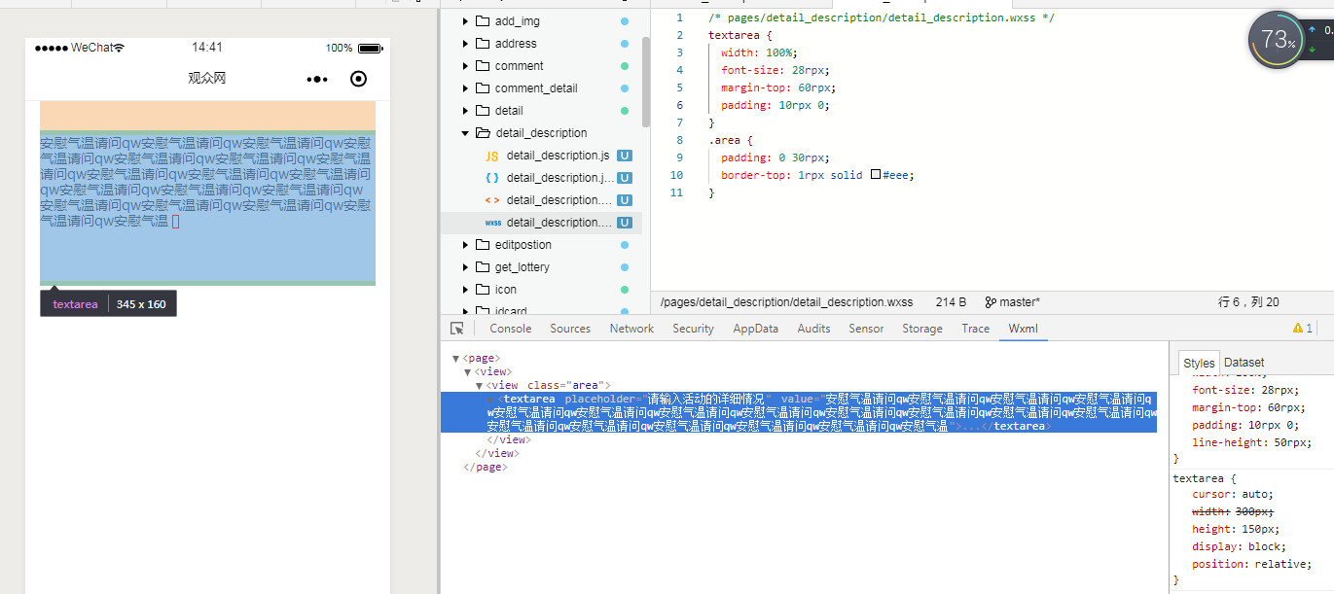Switch to the Dataset tab
Image resolution: width=1334 pixels, height=594 pixels.
tap(1244, 363)
